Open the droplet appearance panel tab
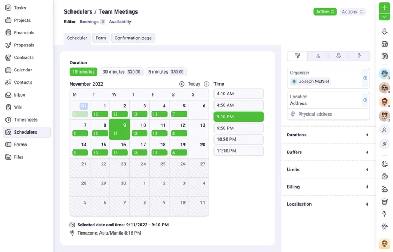The height and width of the screenshot is (252, 393). tap(318, 56)
